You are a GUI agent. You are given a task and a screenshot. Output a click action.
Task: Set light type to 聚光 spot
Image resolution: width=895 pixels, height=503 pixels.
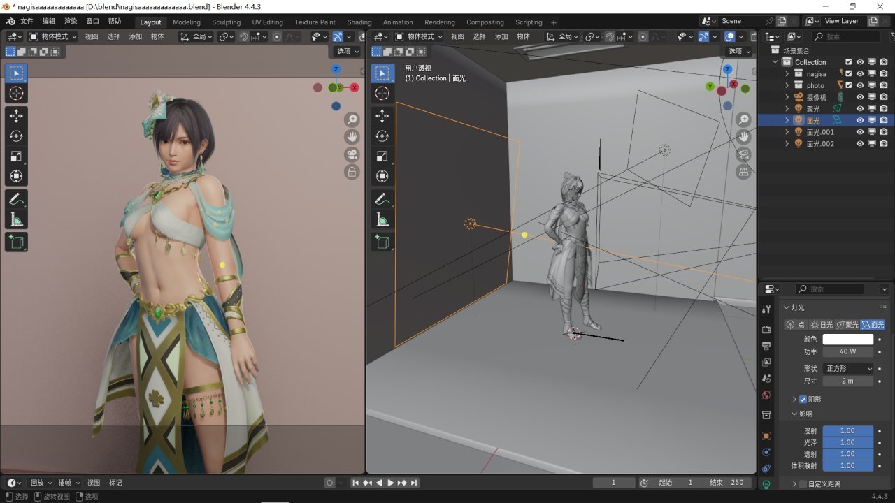coord(847,325)
